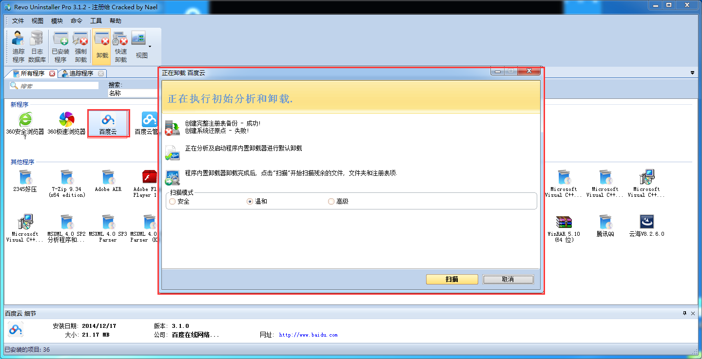Click the 已安装的项目: 36 status text

[27, 349]
